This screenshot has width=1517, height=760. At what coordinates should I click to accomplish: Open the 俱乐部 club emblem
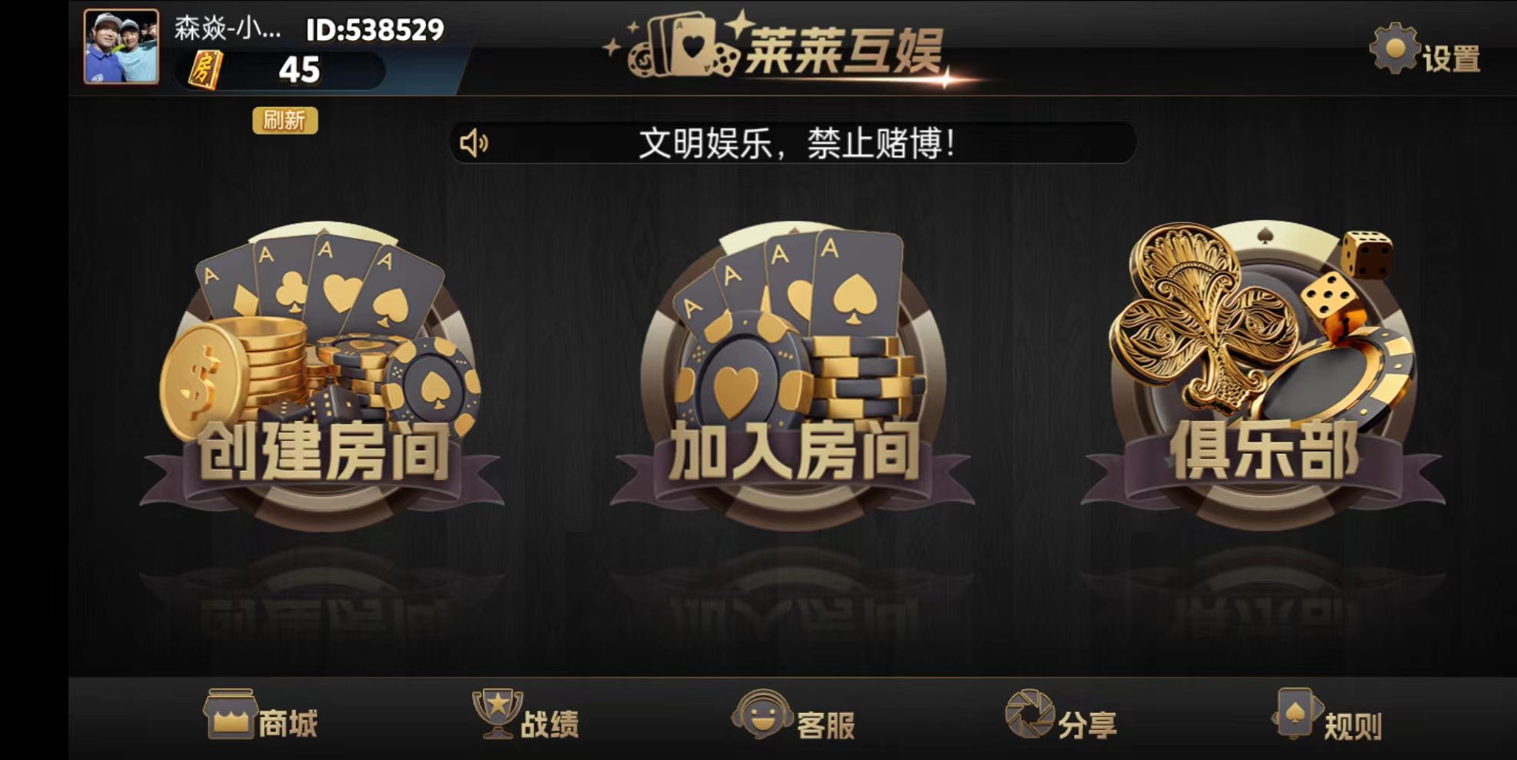click(1262, 375)
